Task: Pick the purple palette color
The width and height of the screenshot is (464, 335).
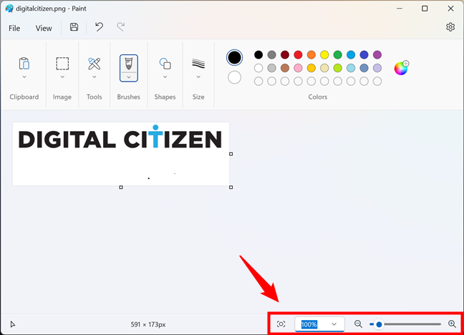Action: pyautogui.click(x=377, y=54)
